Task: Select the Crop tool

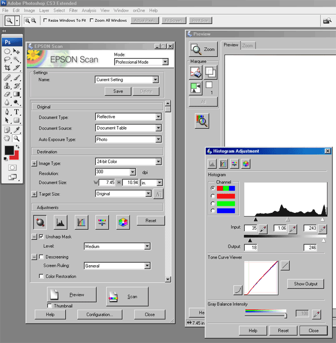Action: [7, 68]
